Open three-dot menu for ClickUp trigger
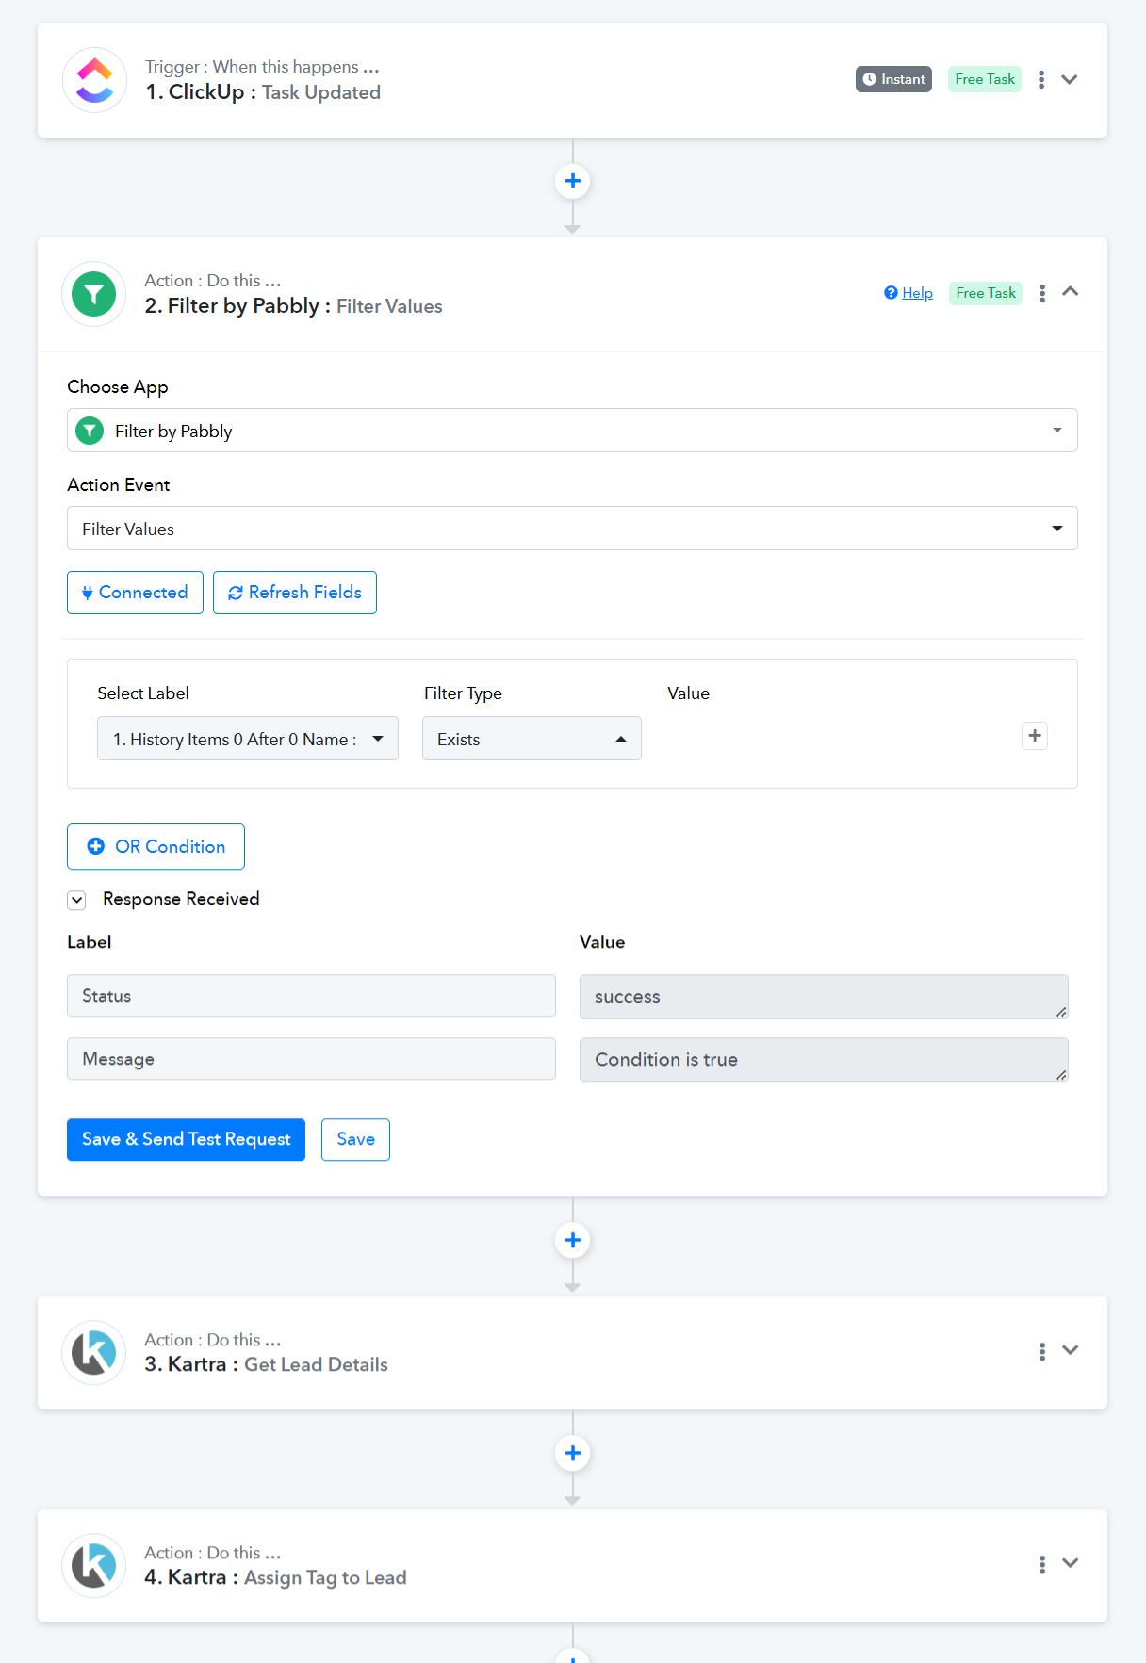 point(1041,80)
